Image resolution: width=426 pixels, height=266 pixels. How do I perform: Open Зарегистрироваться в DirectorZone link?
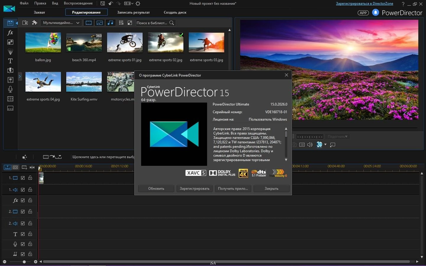tap(364, 4)
